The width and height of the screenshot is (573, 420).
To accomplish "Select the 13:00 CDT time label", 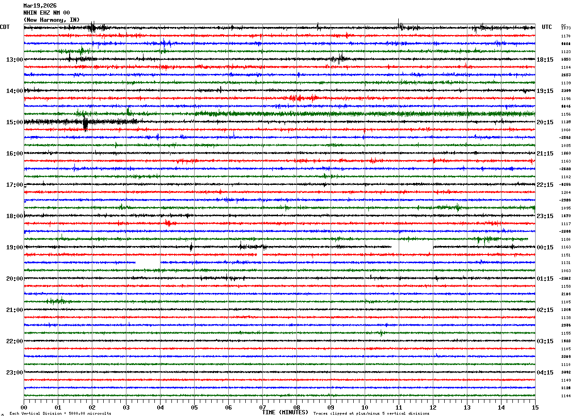I will point(15,60).
